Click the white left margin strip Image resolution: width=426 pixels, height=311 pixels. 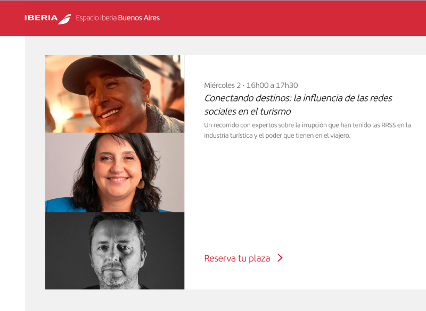(12, 173)
